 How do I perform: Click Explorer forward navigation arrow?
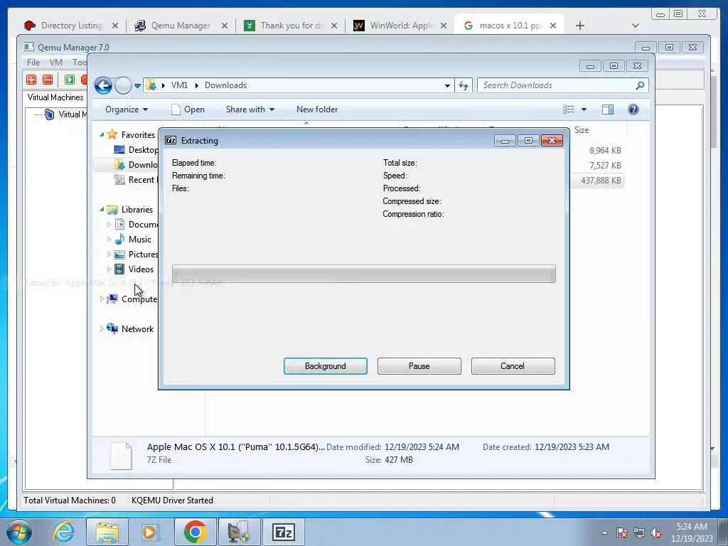(123, 85)
